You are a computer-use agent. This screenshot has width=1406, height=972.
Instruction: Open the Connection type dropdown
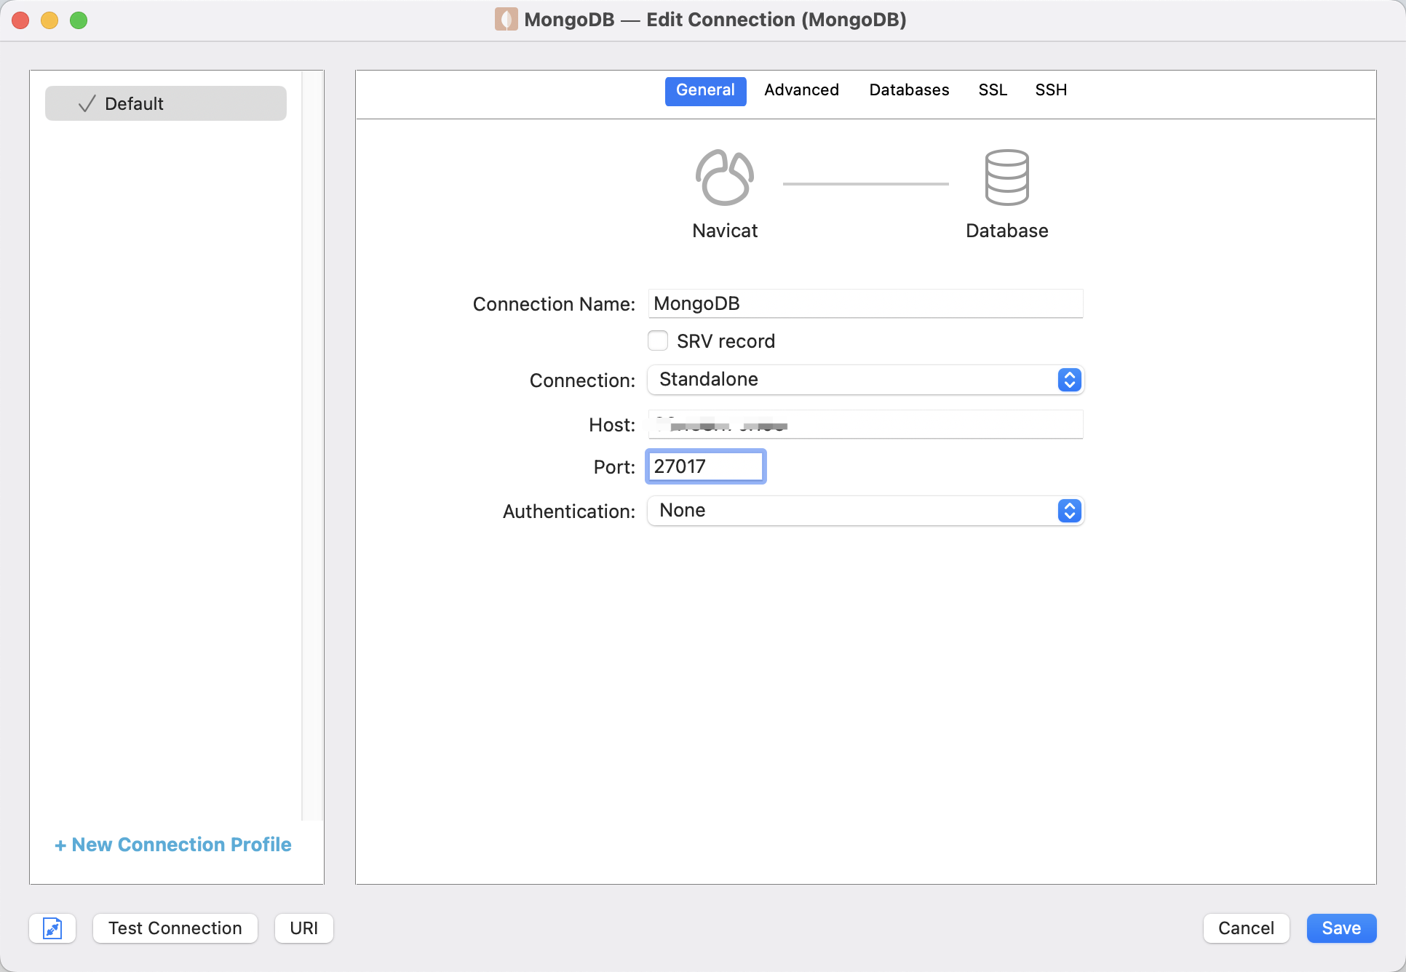[x=865, y=380]
